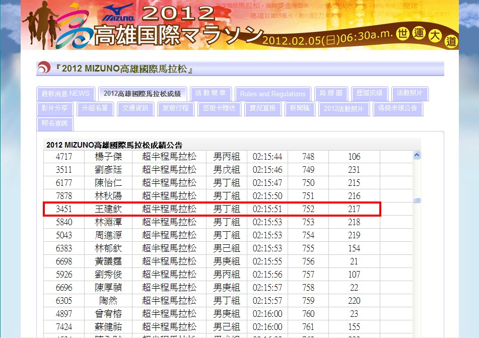Go to the 得獎未領公告 tab
This screenshot has height=338, width=479.
click(x=397, y=108)
